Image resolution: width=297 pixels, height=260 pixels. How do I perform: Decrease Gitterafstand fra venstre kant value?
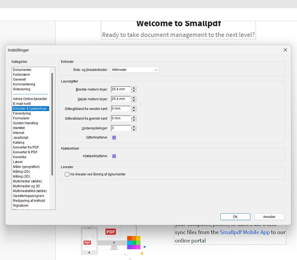(134, 110)
